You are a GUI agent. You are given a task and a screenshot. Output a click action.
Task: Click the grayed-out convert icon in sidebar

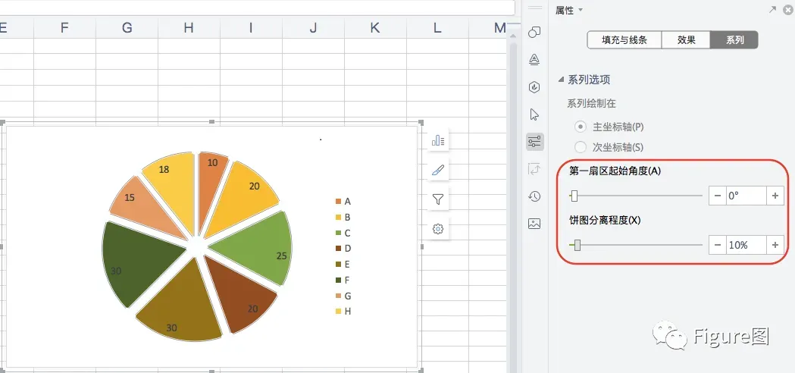[x=534, y=169]
